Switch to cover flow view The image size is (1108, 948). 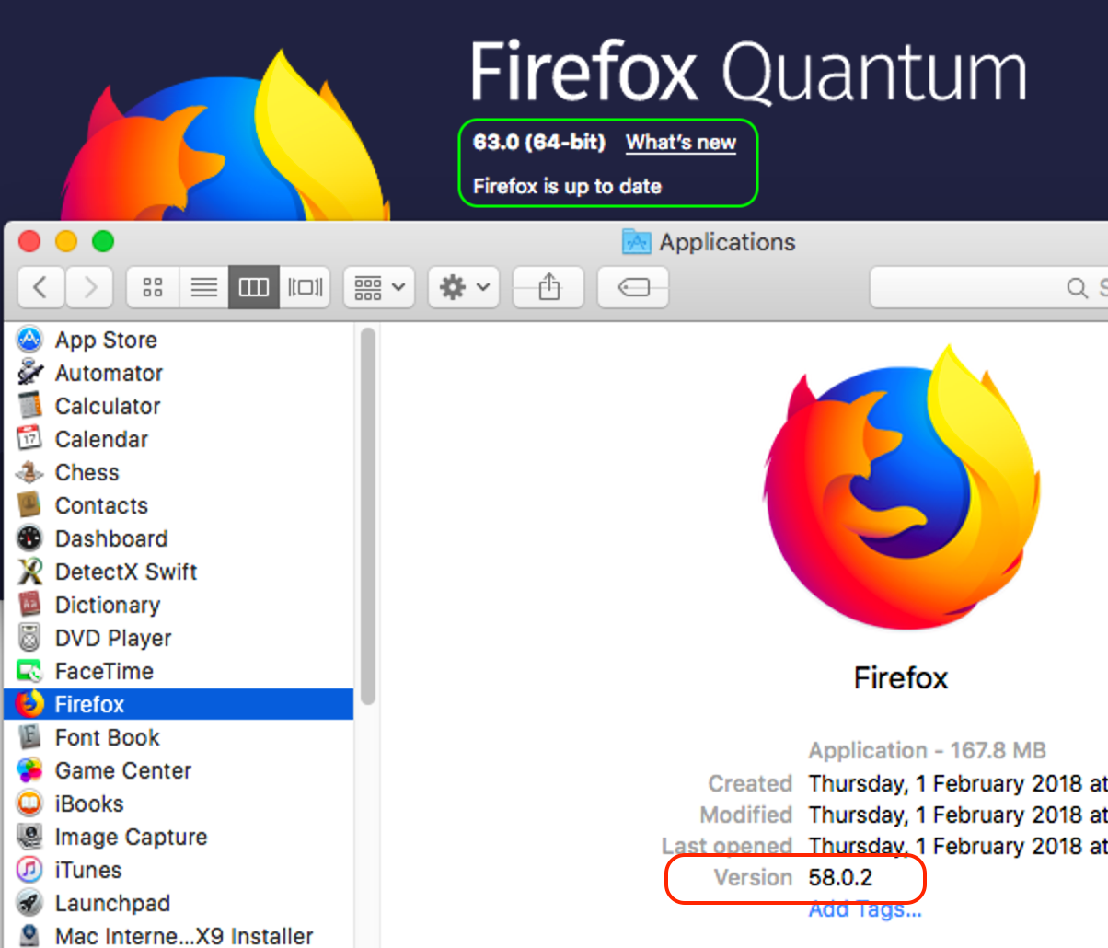tap(305, 288)
